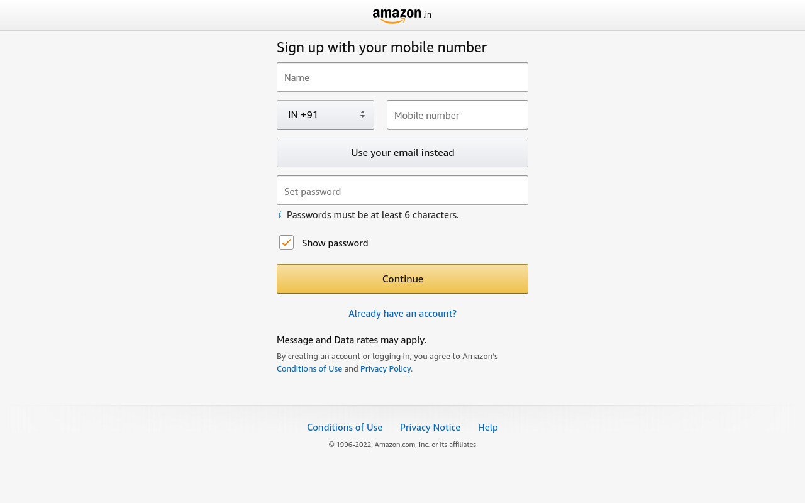Open the Help footer link
Screen dimensions: 805x503
(x=488, y=427)
